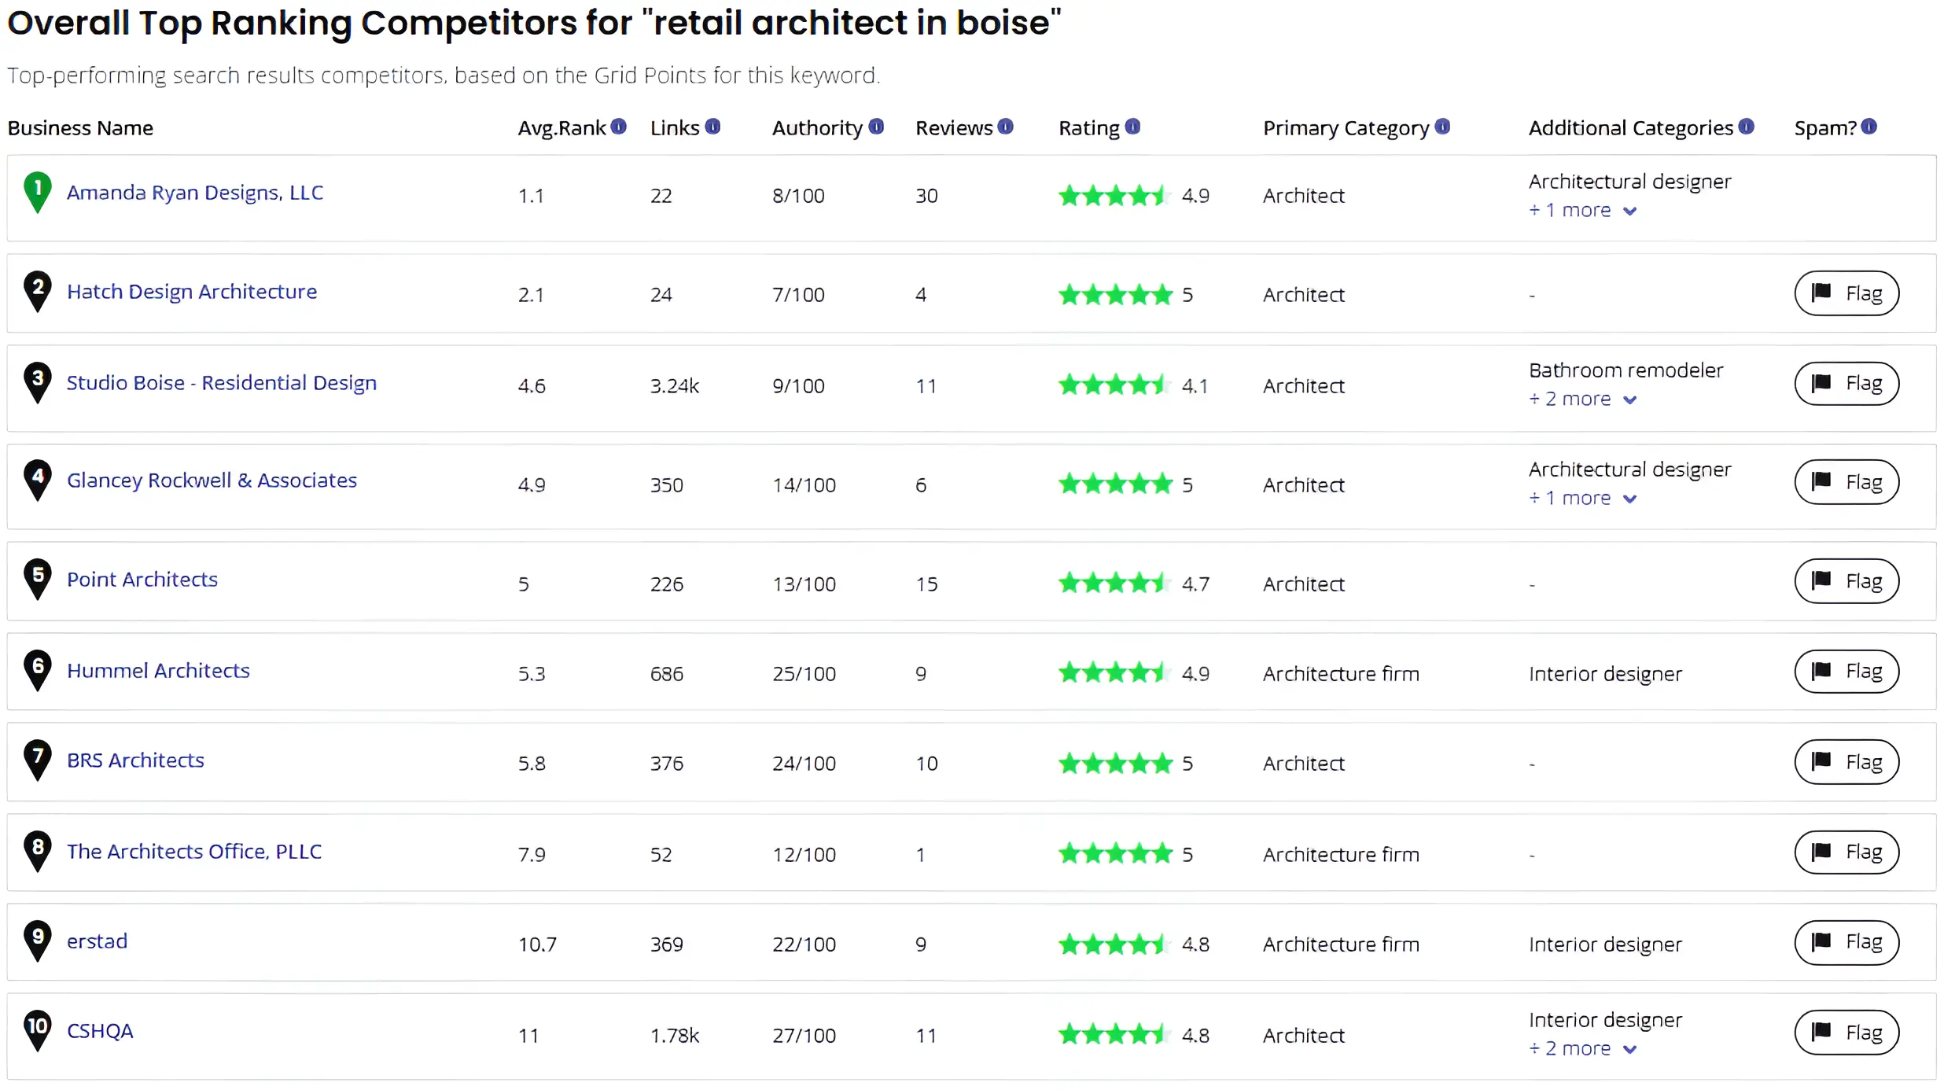Flag BRS Architects as spam
The width and height of the screenshot is (1944, 1090).
coord(1846,762)
